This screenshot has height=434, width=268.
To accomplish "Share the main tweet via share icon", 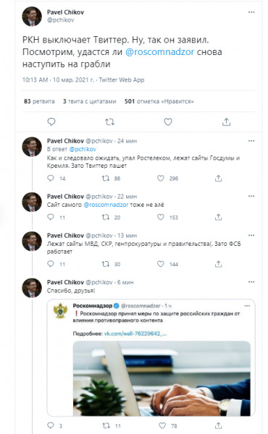I will coord(227,122).
